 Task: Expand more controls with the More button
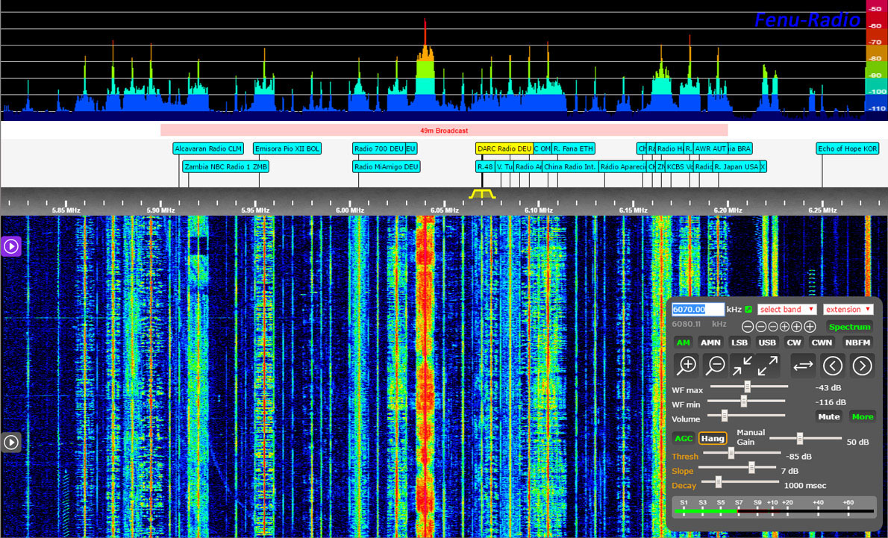coord(863,416)
